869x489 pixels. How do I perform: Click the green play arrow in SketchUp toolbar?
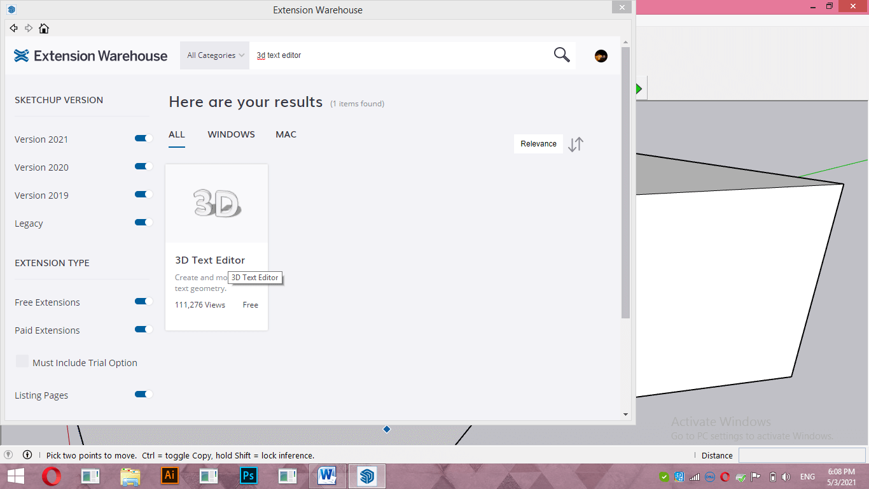tap(639, 89)
